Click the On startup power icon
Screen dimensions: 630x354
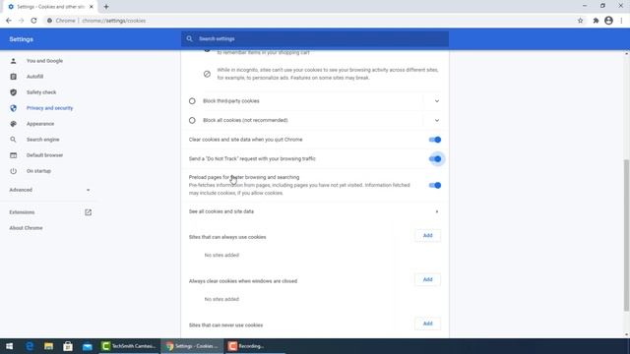tap(13, 171)
